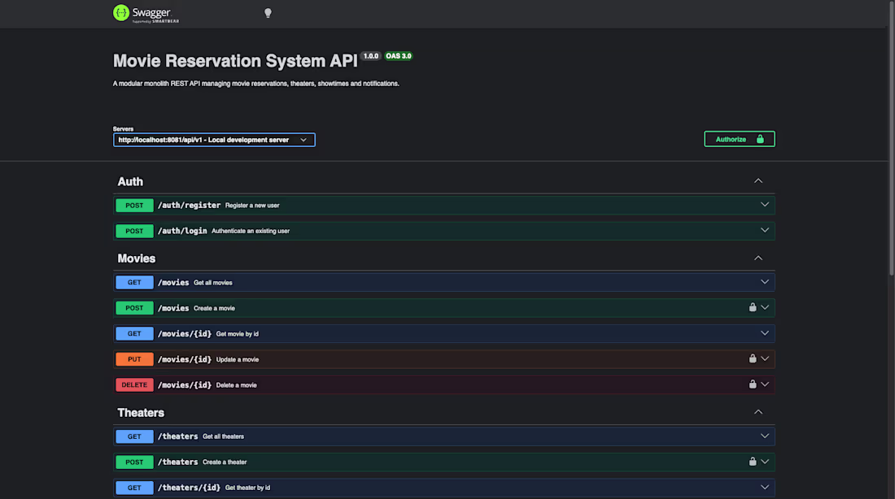Expand the GET /theaters chevron
This screenshot has height=499, width=895.
point(764,436)
